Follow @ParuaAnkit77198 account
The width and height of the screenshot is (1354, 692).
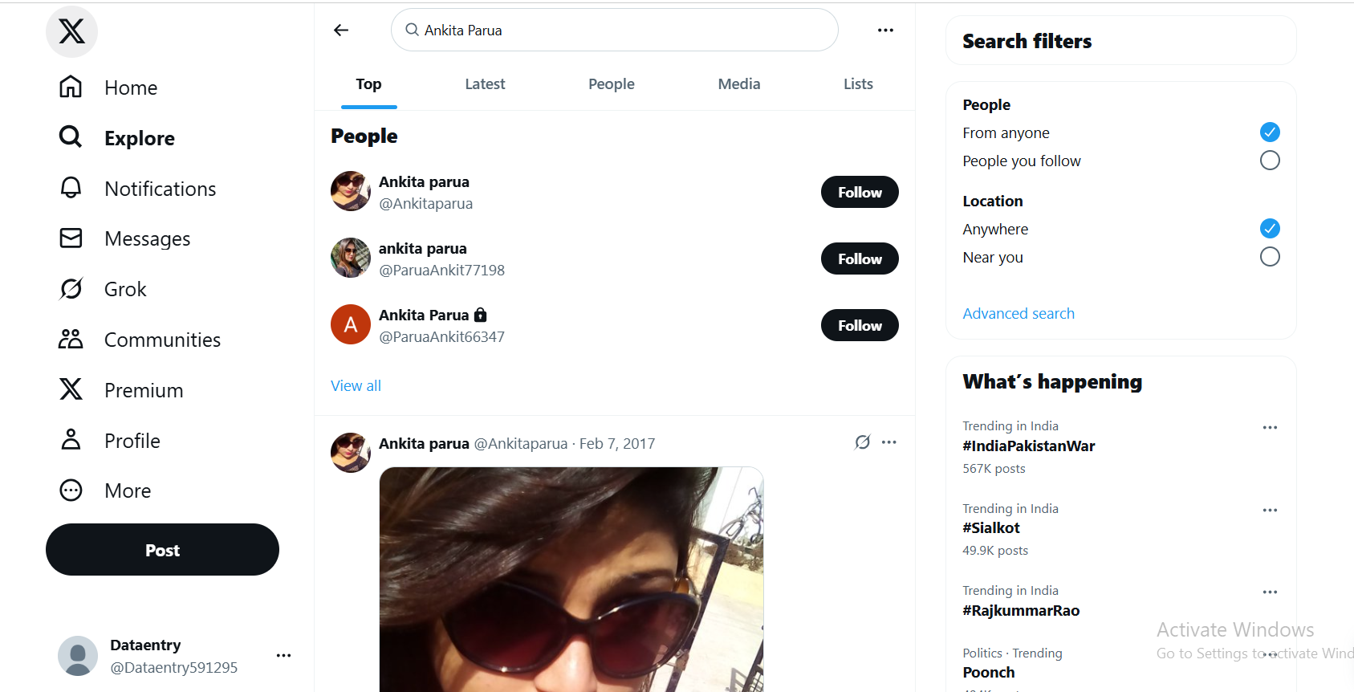(x=859, y=258)
